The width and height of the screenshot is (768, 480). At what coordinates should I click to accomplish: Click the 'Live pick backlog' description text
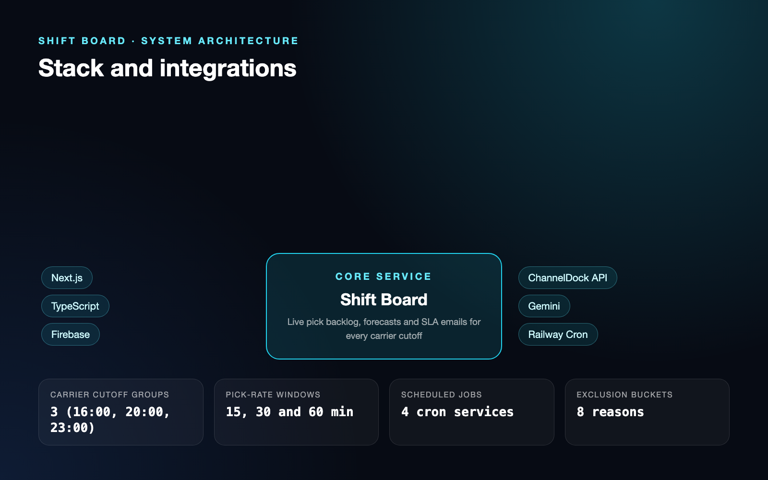point(384,329)
